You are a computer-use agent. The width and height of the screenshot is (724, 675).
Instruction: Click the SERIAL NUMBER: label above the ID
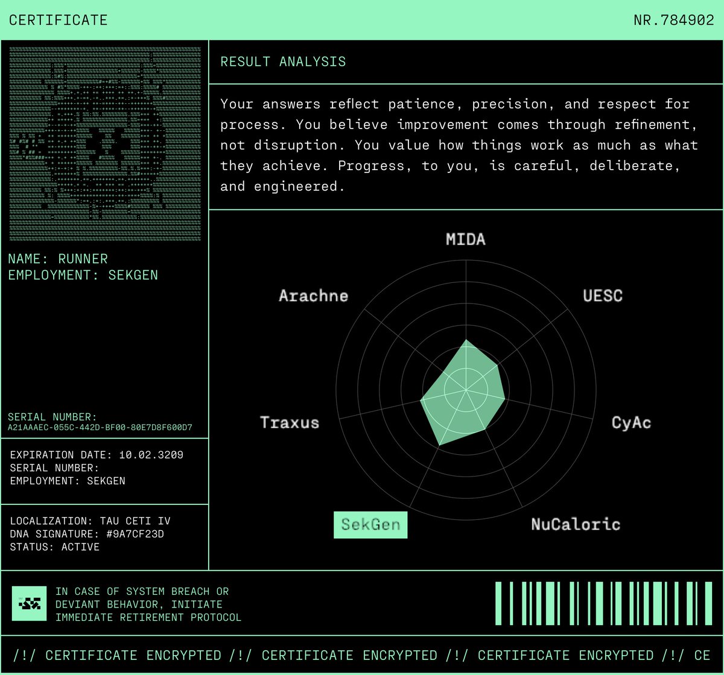tap(52, 417)
